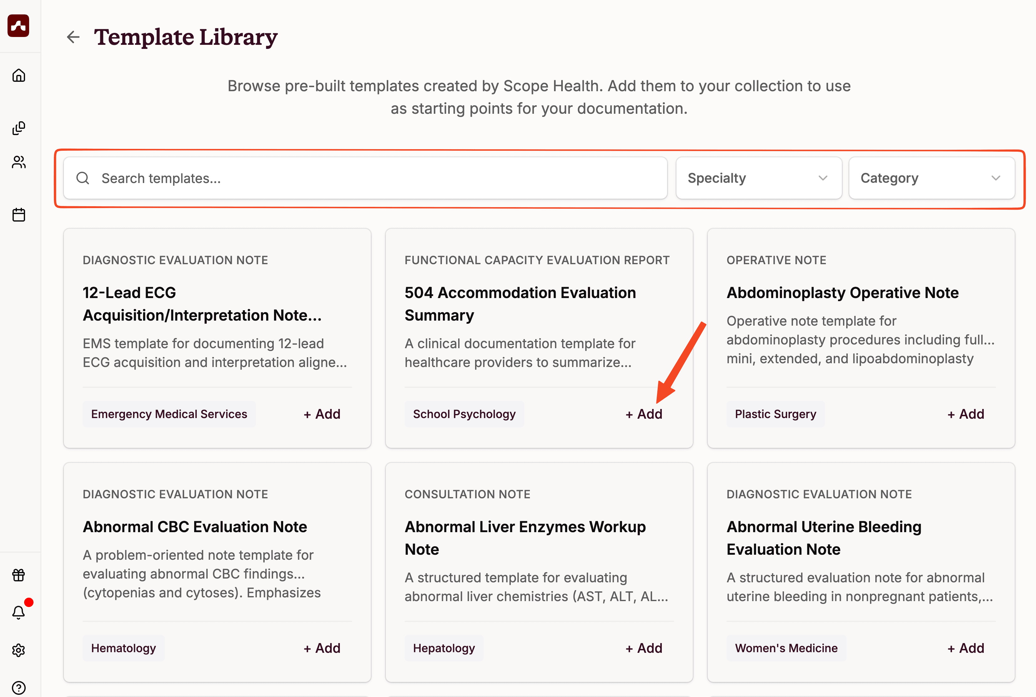Open the templates copy icon in sidebar
Image resolution: width=1036 pixels, height=697 pixels.
19,128
